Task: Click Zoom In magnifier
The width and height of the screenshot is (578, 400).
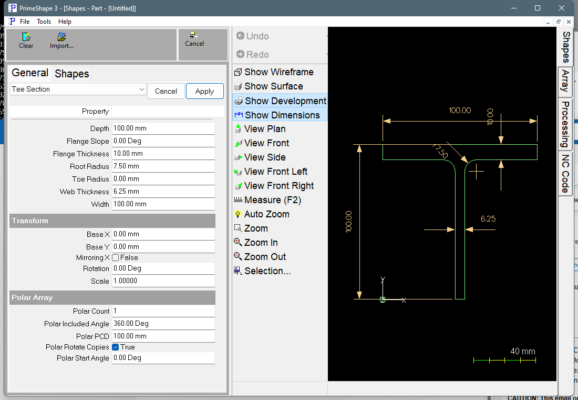Action: pyautogui.click(x=238, y=242)
